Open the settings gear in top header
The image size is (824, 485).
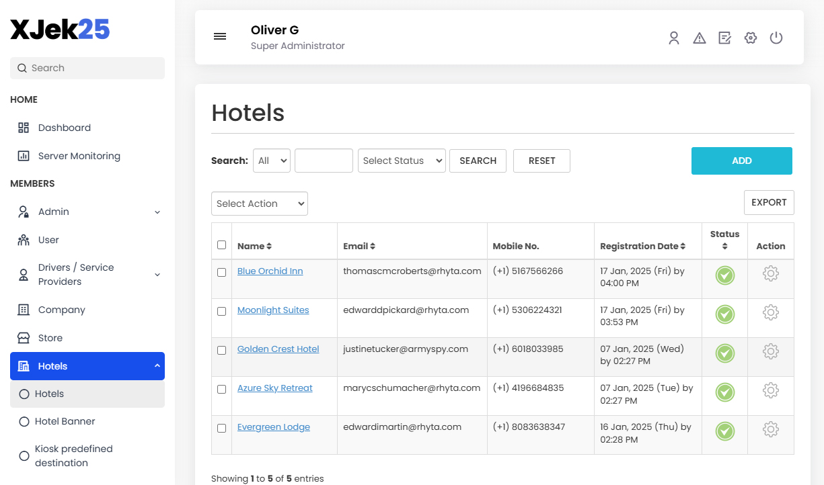tap(750, 38)
